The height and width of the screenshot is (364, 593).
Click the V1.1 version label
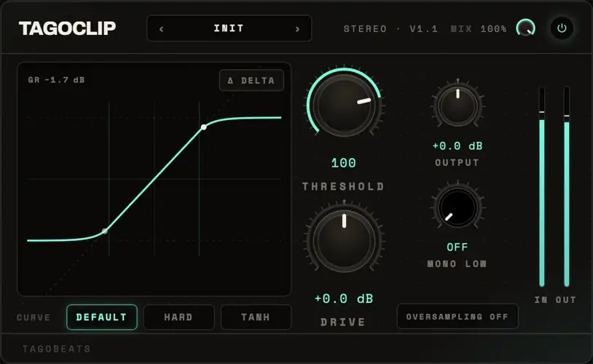(423, 28)
